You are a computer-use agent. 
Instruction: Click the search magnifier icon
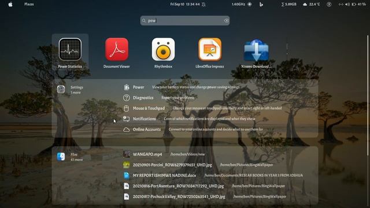click(x=144, y=21)
